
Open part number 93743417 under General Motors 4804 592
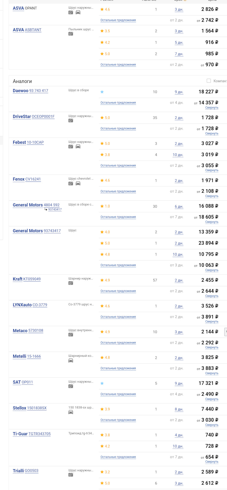[55, 210]
